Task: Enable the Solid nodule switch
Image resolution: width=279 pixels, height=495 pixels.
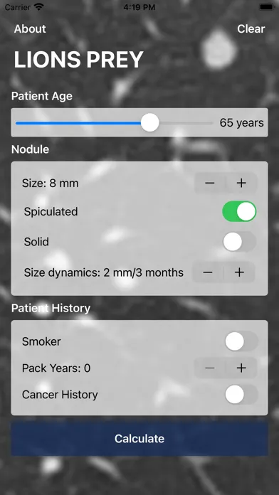Action: click(239, 242)
